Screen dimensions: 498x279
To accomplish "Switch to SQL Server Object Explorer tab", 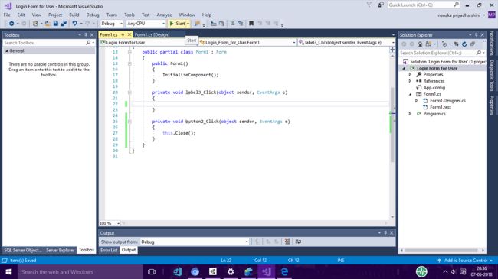I will pos(23,250).
